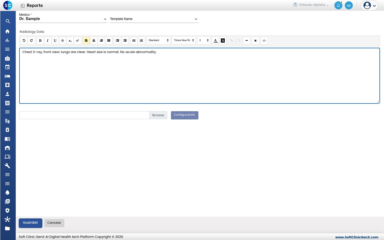Open the blood drop sidebar icon
This screenshot has width=384, height=240.
(7, 193)
